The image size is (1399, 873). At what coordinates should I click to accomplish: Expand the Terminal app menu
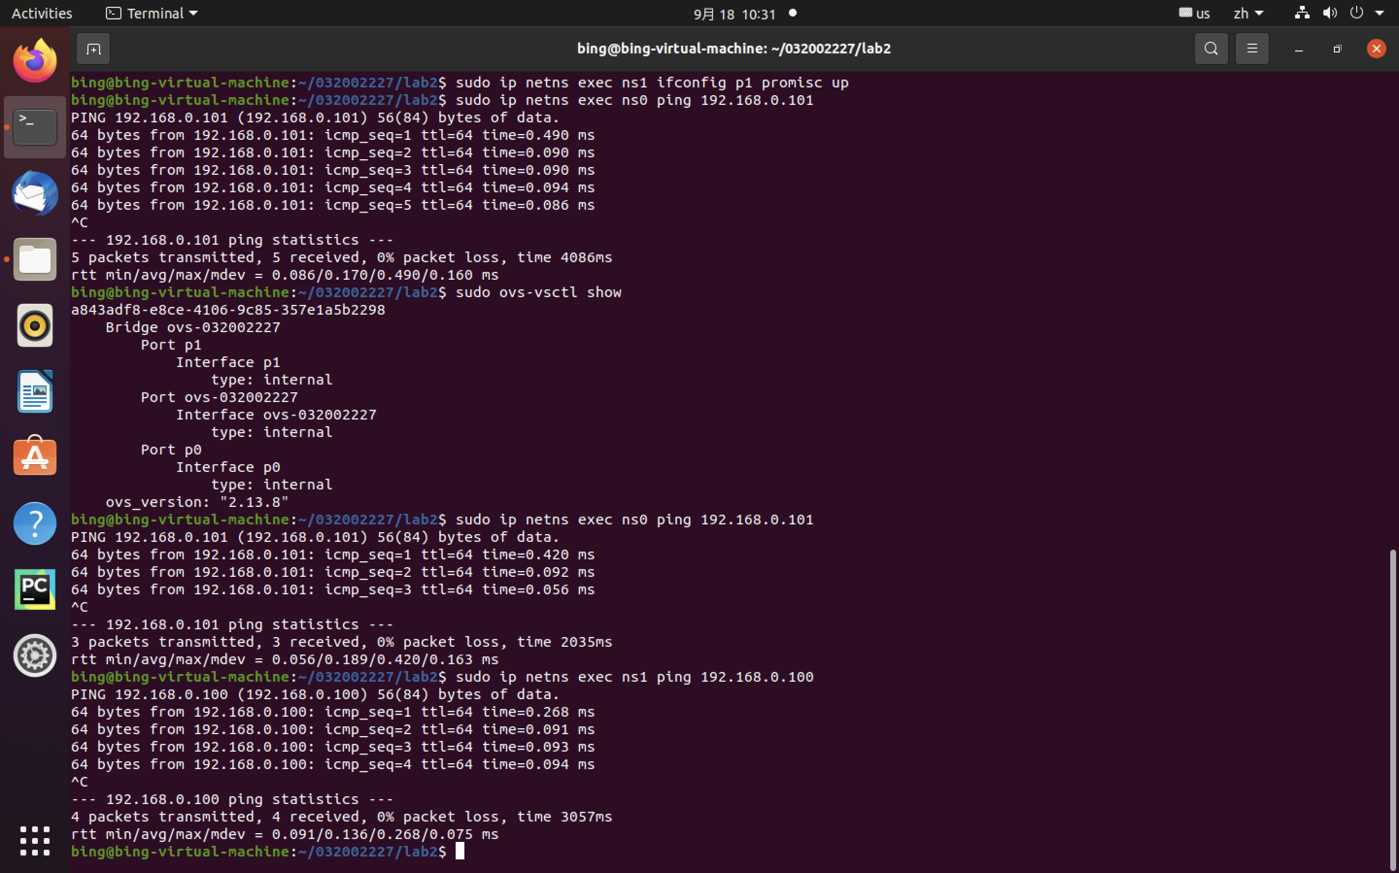pyautogui.click(x=153, y=13)
